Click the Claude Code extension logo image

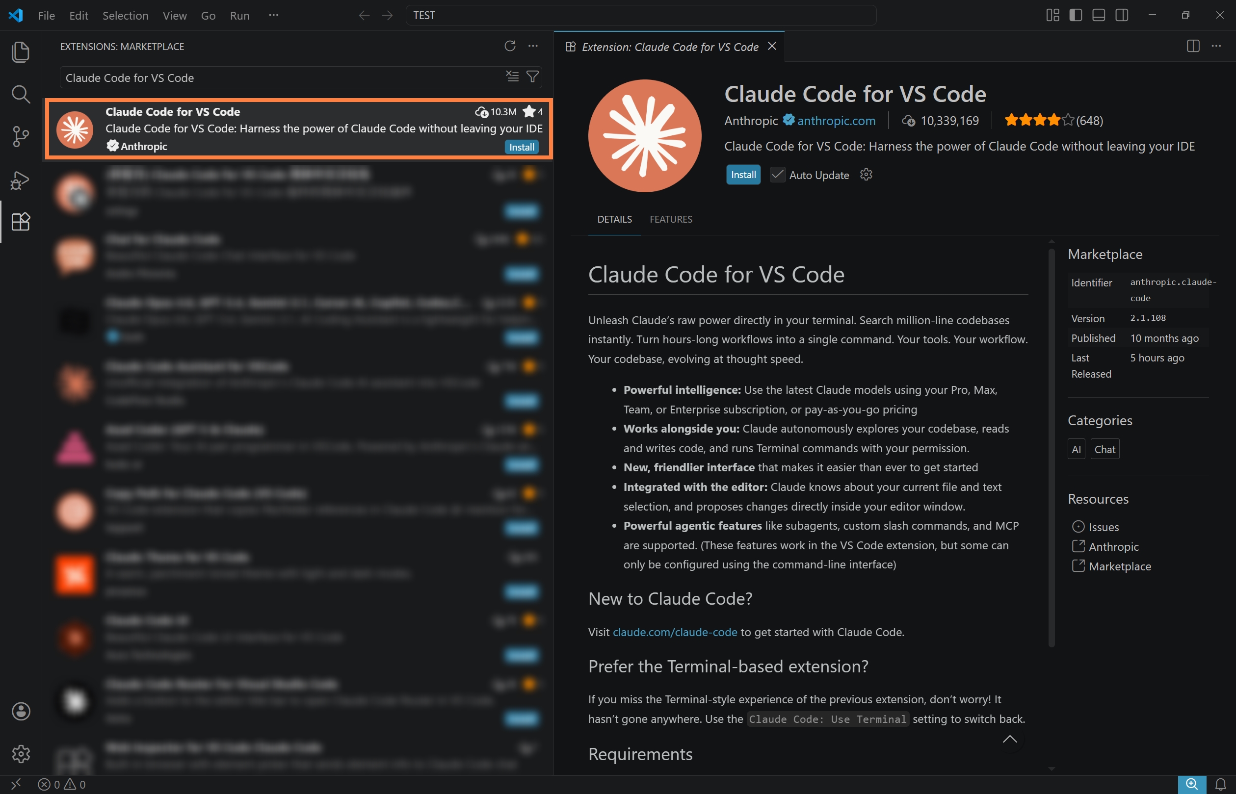tap(644, 136)
